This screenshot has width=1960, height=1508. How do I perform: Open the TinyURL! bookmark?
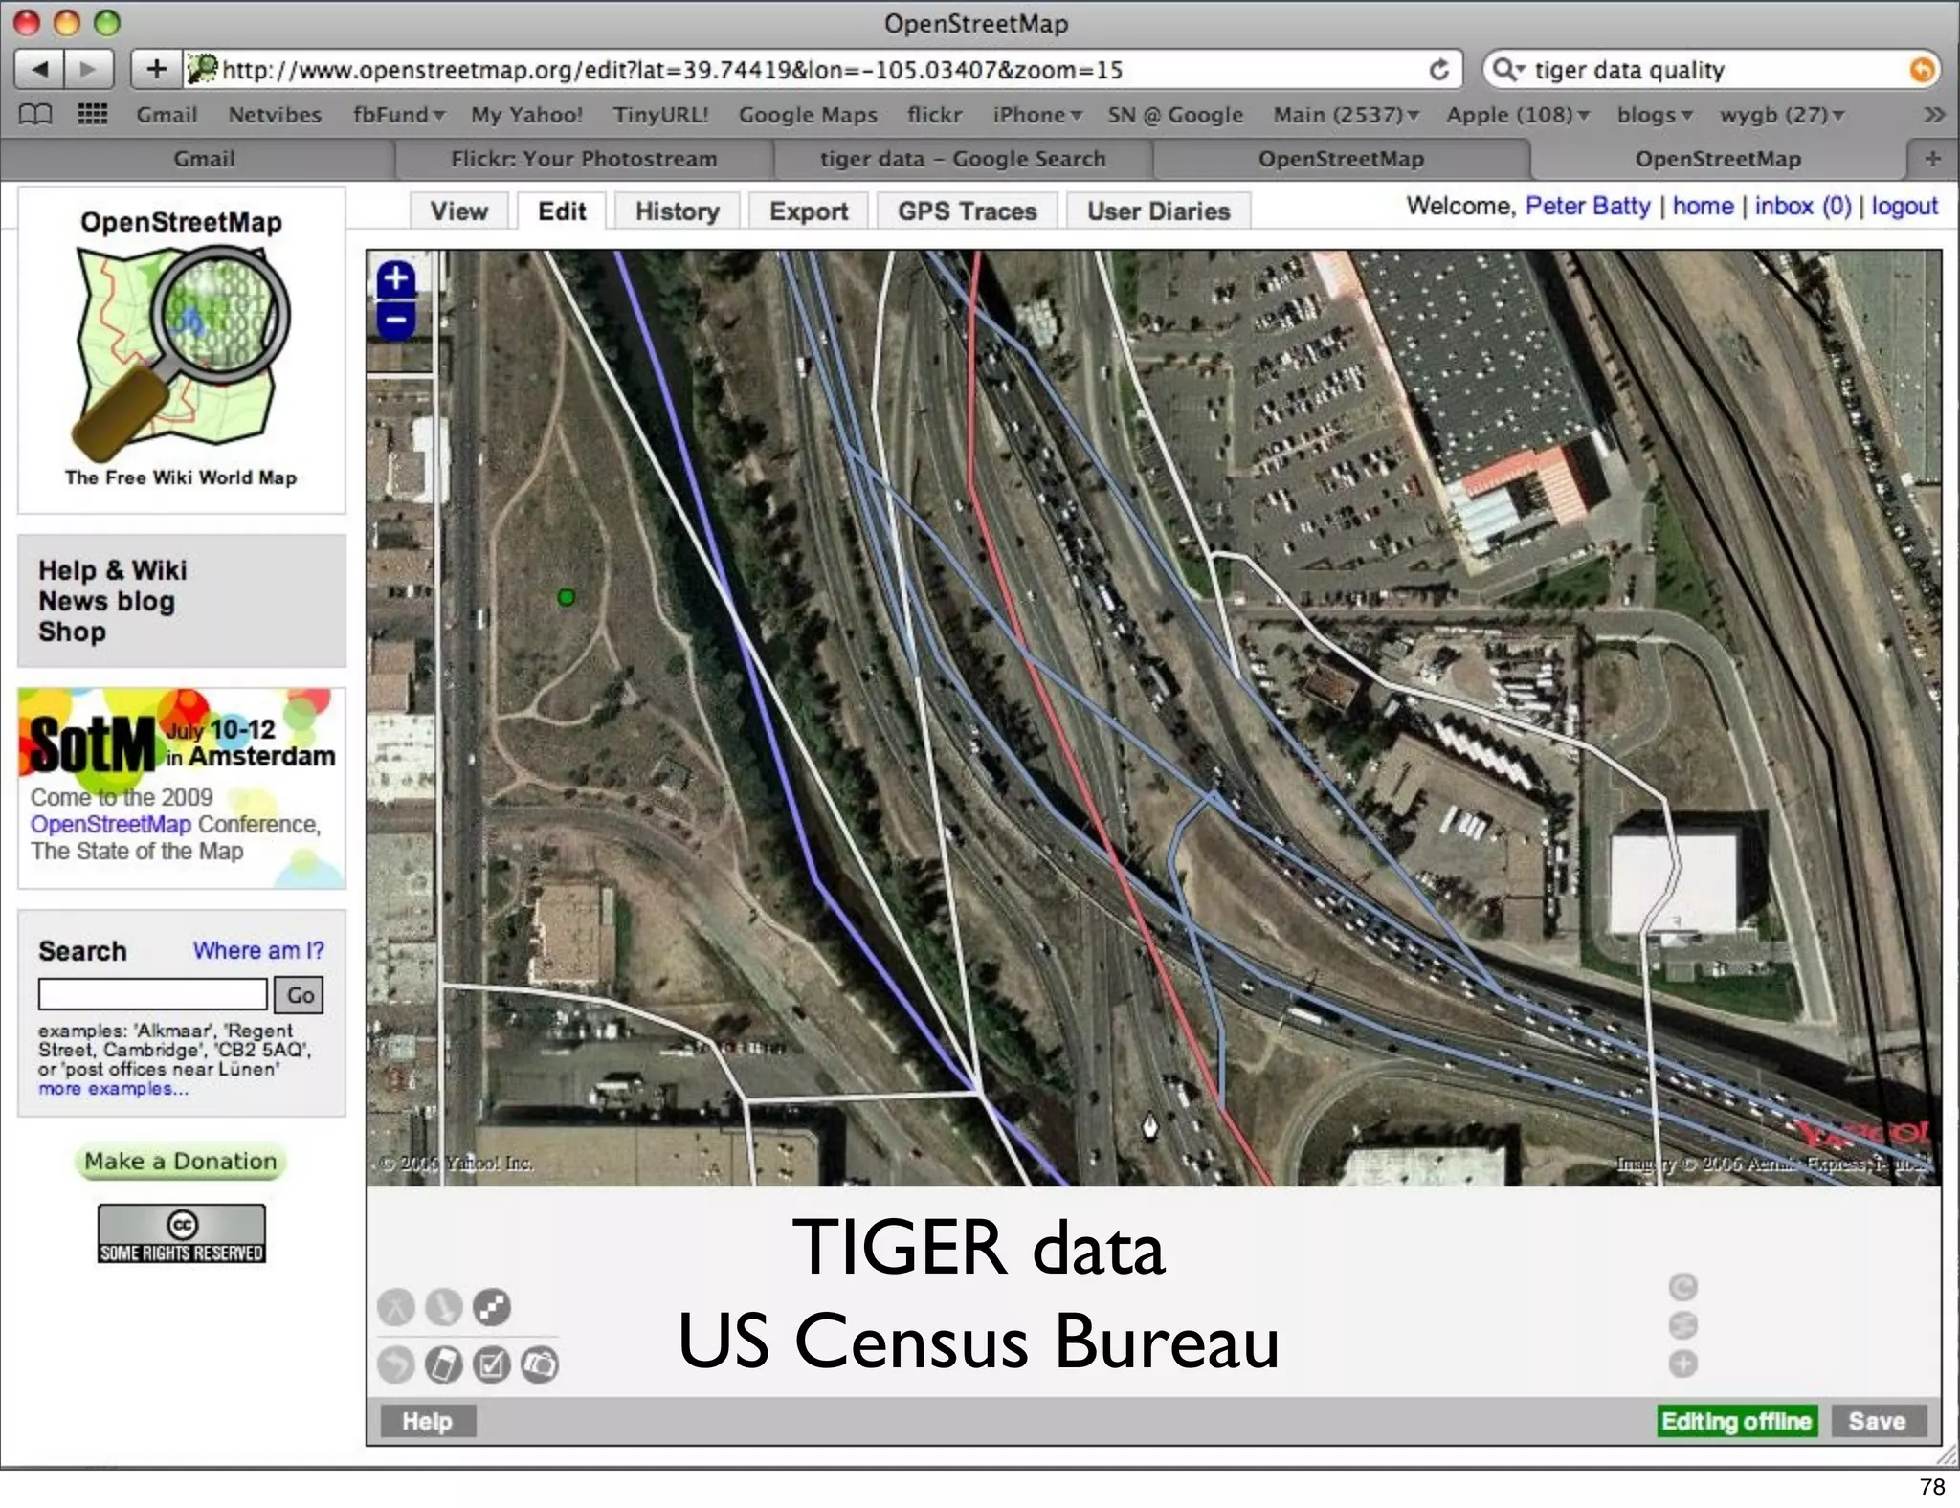[x=660, y=115]
